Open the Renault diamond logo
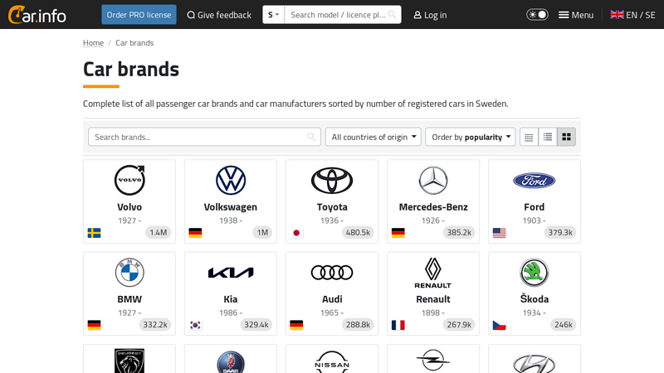The image size is (664, 373). coord(433,273)
